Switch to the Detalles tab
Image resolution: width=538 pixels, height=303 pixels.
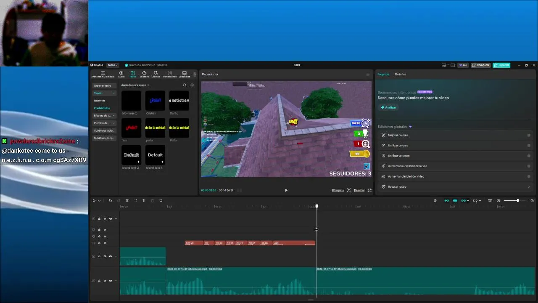pos(401,74)
